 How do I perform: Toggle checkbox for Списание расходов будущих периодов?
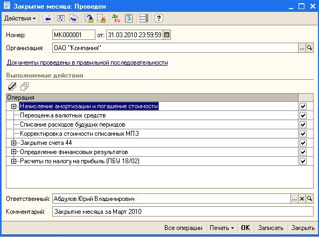[303, 124]
